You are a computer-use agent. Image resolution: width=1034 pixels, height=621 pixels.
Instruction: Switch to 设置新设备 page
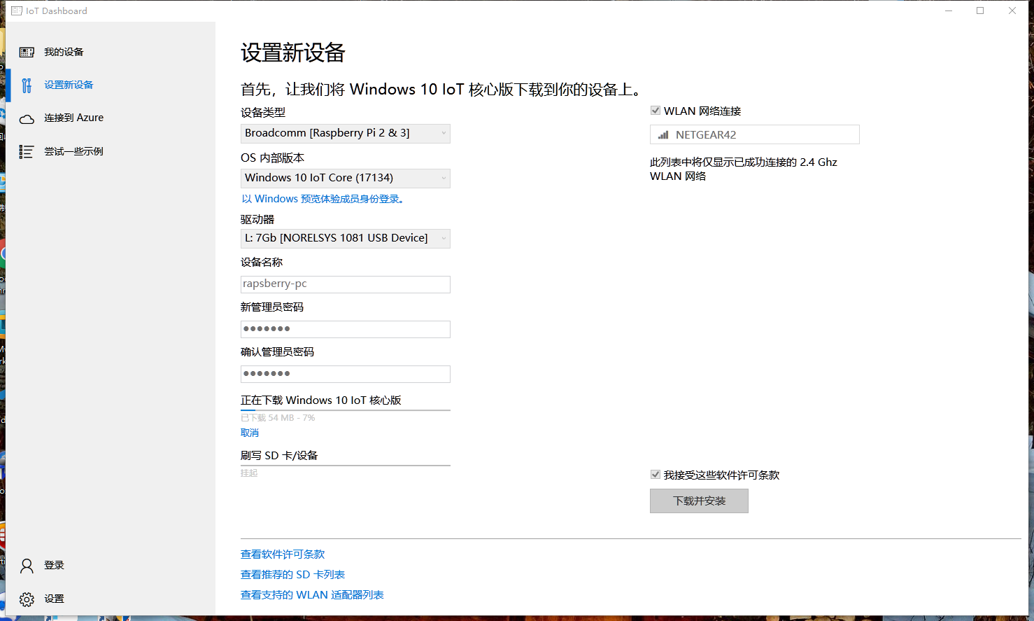[x=69, y=85]
